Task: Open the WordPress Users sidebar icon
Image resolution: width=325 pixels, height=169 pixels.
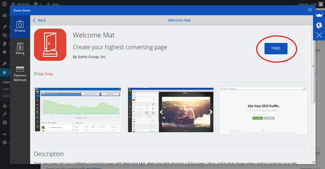Action: 4,105
